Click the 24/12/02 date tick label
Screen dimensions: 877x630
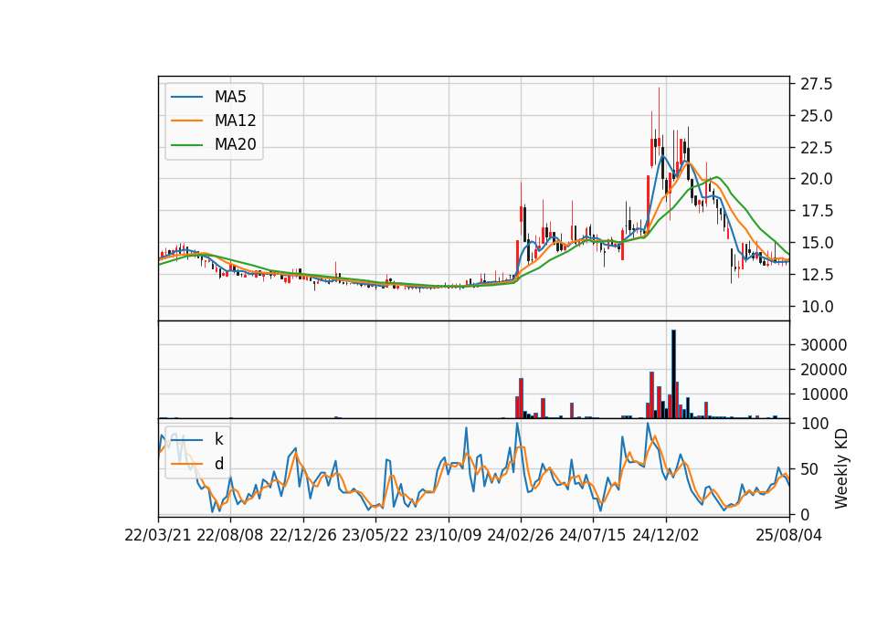click(666, 535)
